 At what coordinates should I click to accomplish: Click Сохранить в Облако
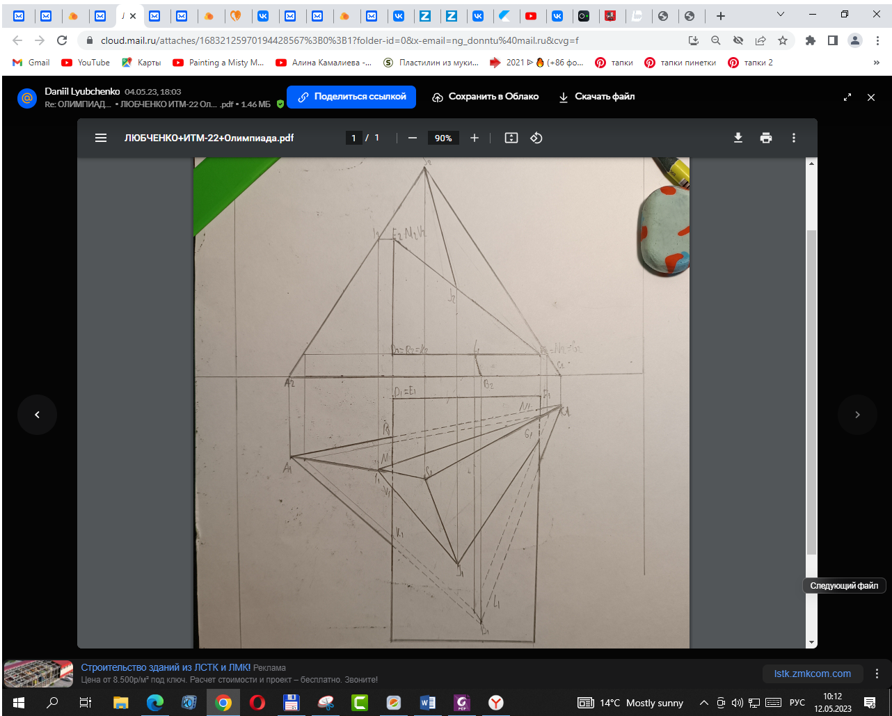pos(486,97)
